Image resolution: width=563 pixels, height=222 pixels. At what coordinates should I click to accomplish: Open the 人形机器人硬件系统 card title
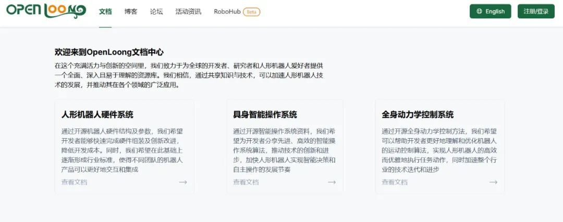[x=97, y=114]
